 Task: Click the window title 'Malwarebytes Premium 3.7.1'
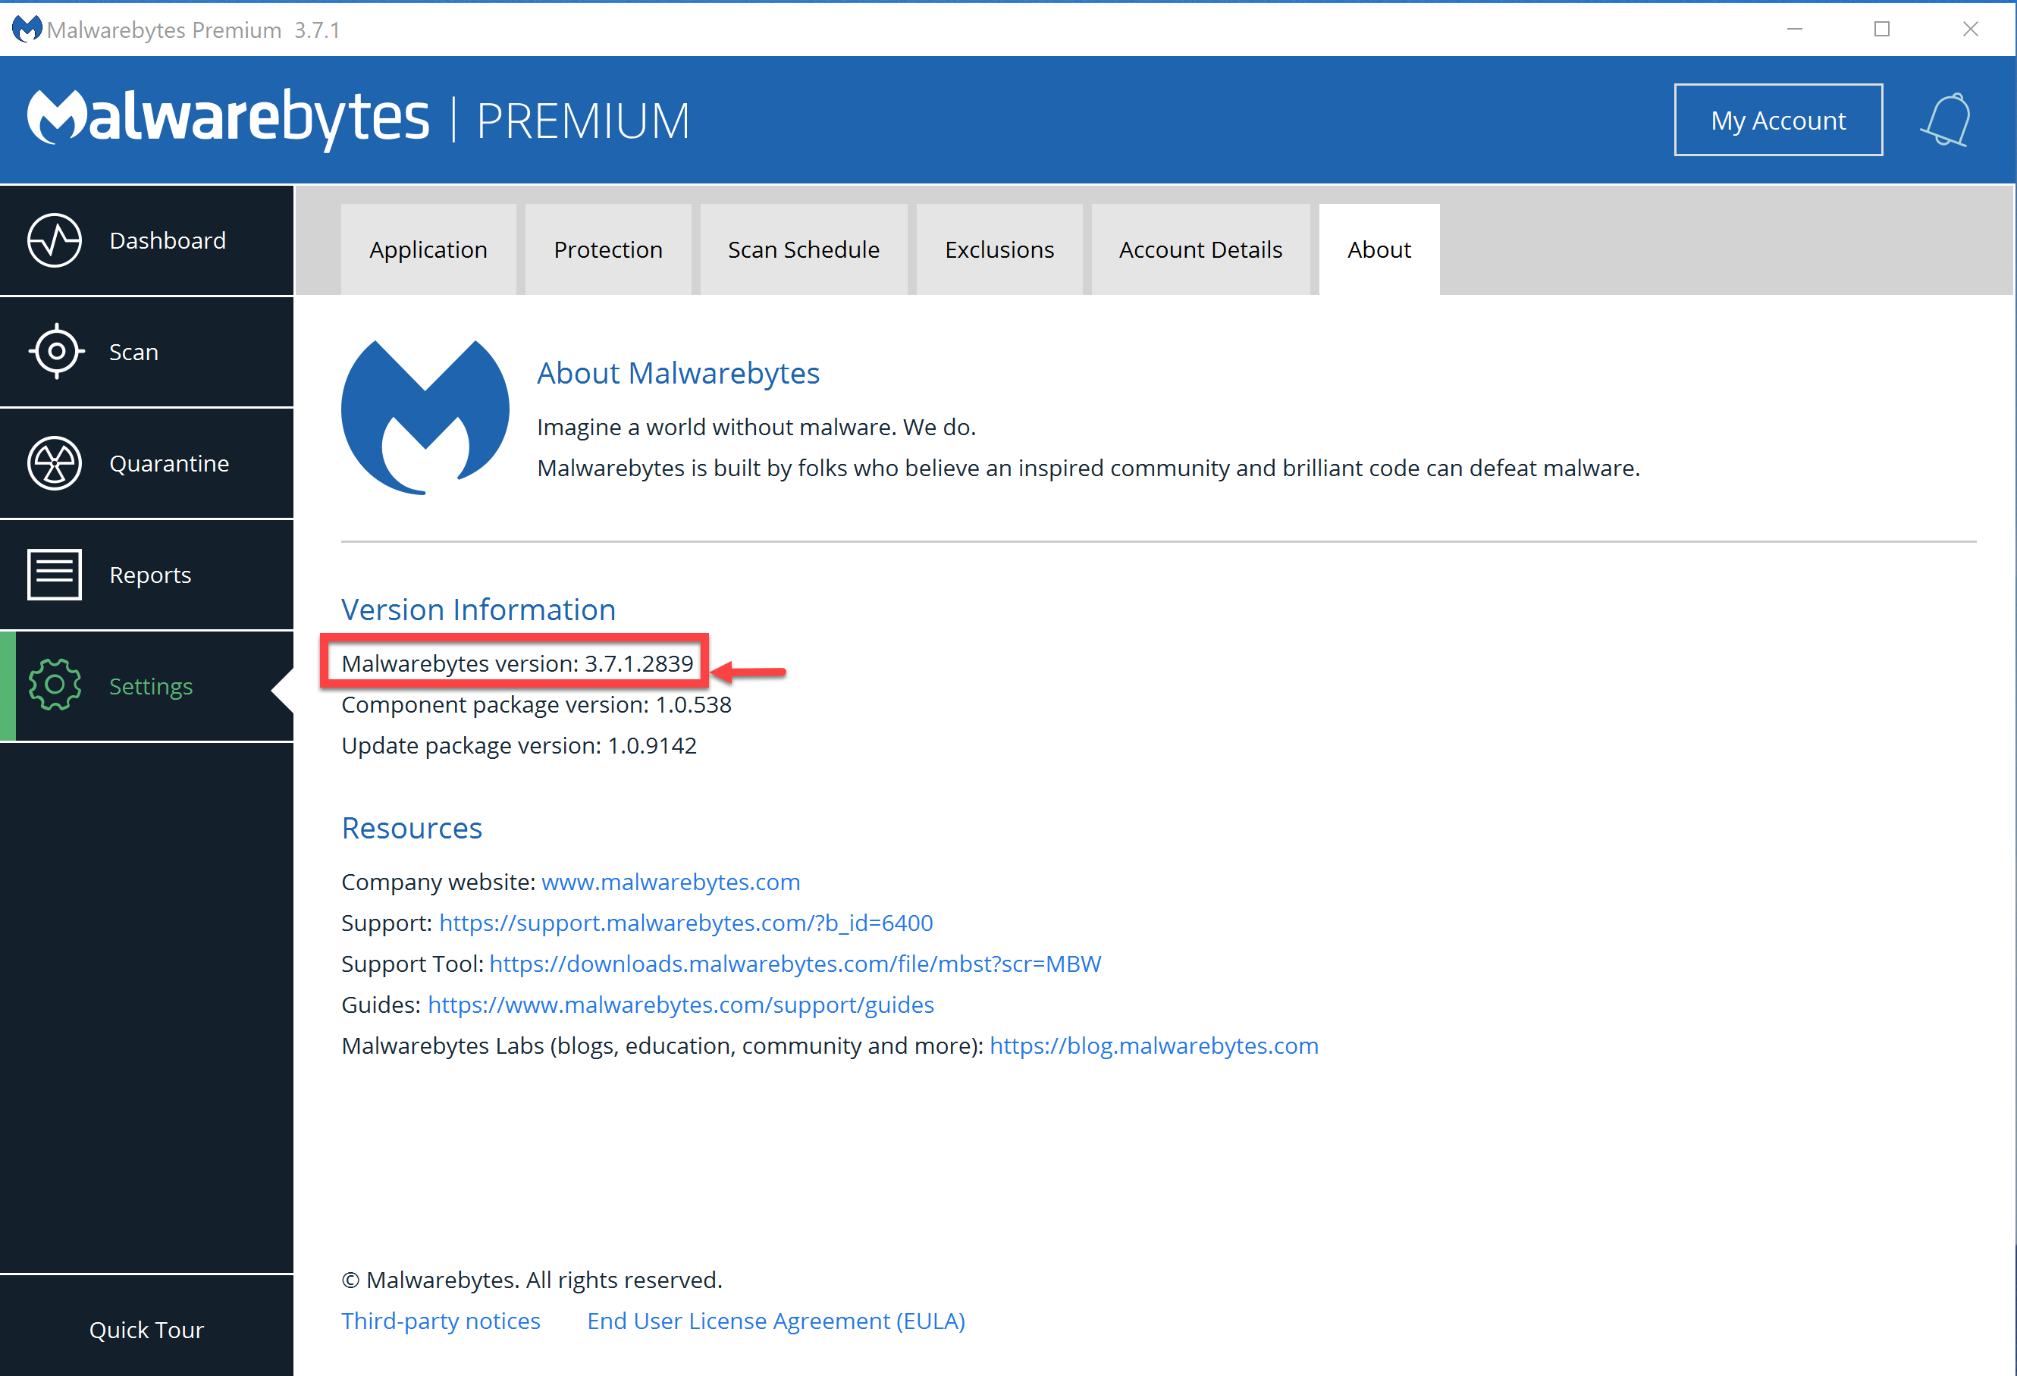tap(193, 30)
